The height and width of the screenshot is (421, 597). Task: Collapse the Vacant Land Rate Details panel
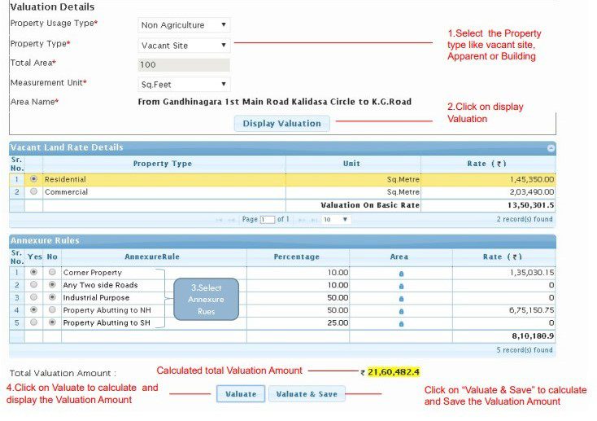(551, 148)
